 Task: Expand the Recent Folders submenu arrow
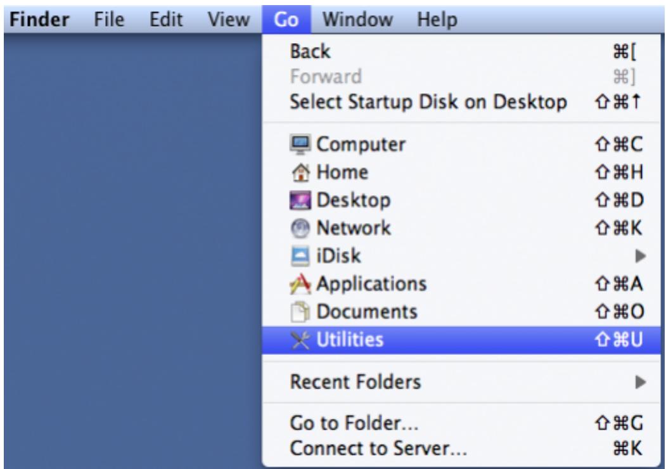640,382
